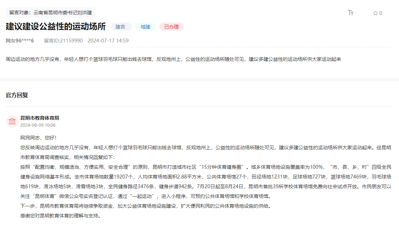Click the 城建 category tag

pyautogui.click(x=145, y=26)
